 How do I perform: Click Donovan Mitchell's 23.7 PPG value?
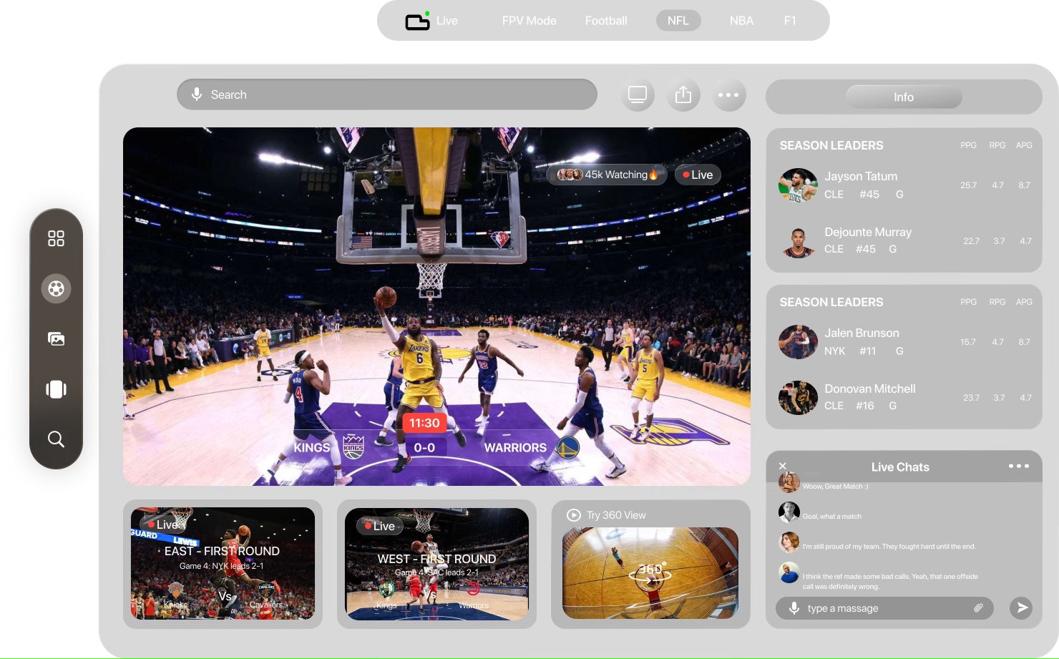click(x=971, y=398)
